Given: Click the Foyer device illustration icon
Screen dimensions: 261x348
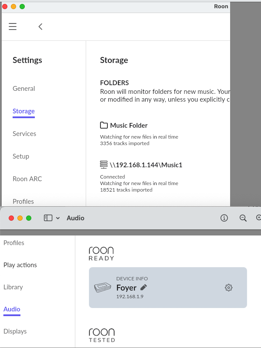Looking at the screenshot, I should (102, 288).
